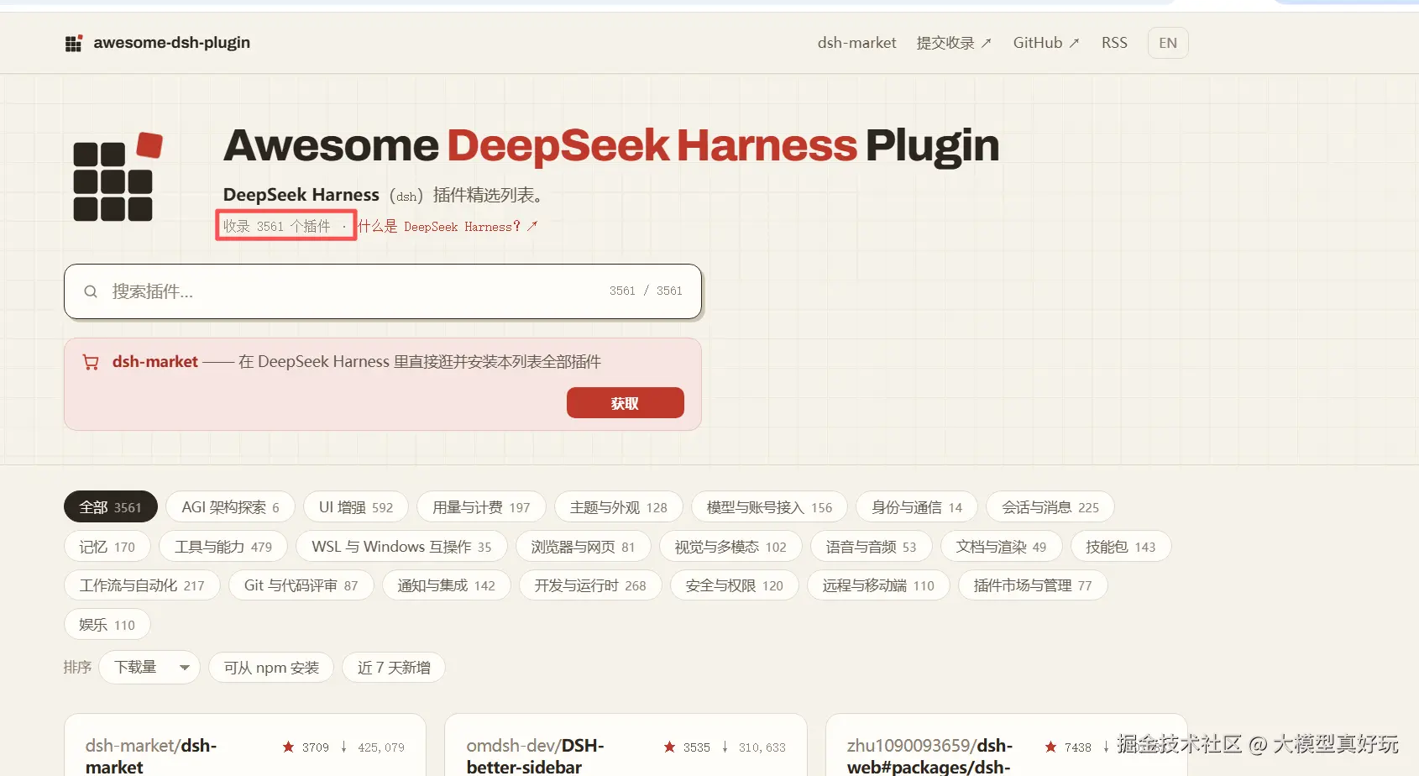Click the large grid logo beside the title
Image resolution: width=1419 pixels, height=776 pixels.
(x=118, y=176)
